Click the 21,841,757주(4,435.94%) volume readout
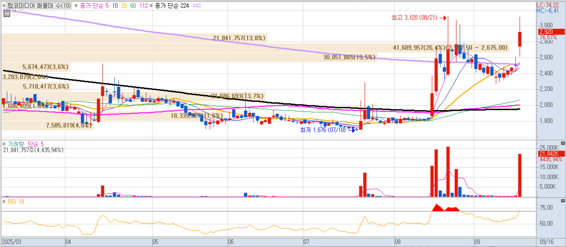 coord(33,150)
